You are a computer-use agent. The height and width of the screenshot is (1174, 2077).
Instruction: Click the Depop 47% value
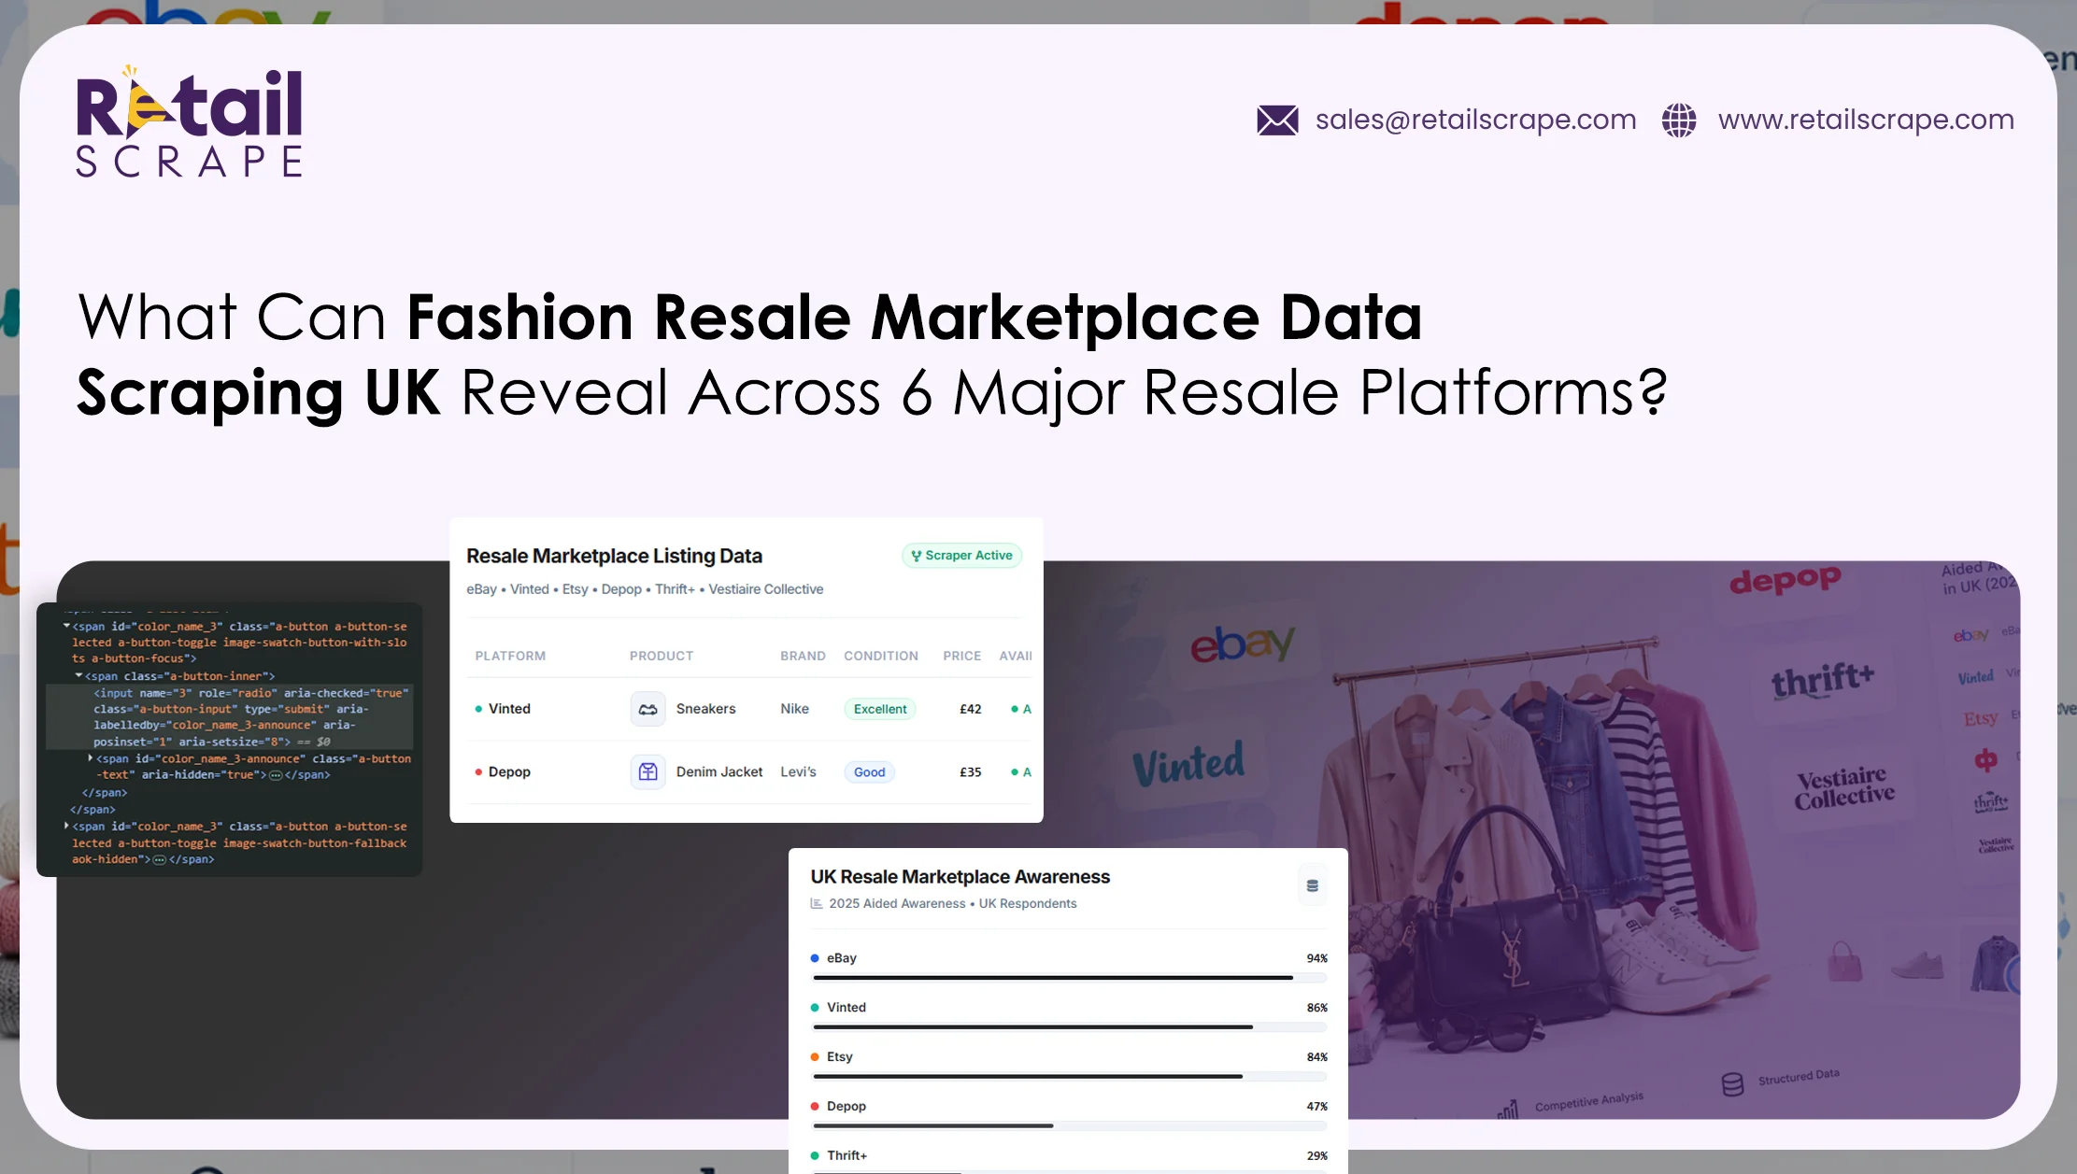pos(1316,1107)
